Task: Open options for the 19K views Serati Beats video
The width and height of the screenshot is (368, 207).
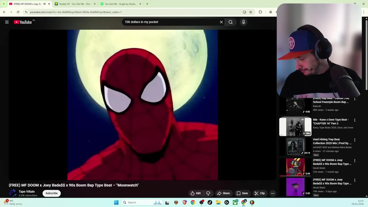Action: tap(355, 180)
